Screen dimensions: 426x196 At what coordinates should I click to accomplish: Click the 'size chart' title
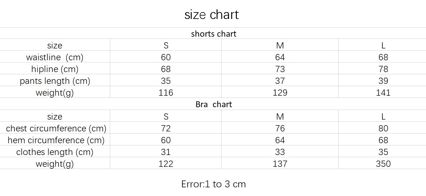(212, 15)
